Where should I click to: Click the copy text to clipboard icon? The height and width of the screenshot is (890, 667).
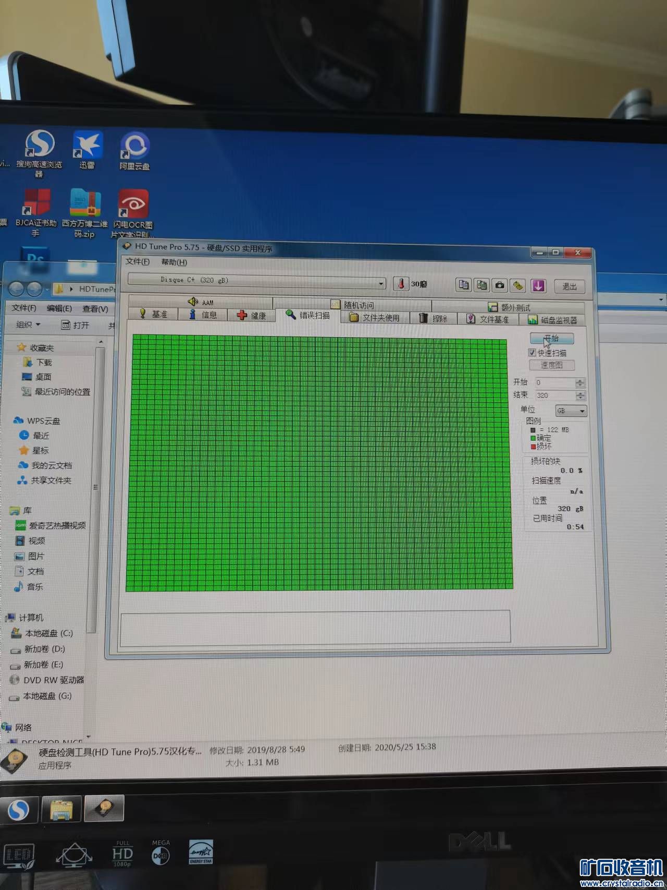coord(463,285)
